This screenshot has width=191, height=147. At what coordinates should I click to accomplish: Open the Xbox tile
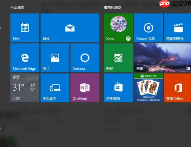(118, 28)
